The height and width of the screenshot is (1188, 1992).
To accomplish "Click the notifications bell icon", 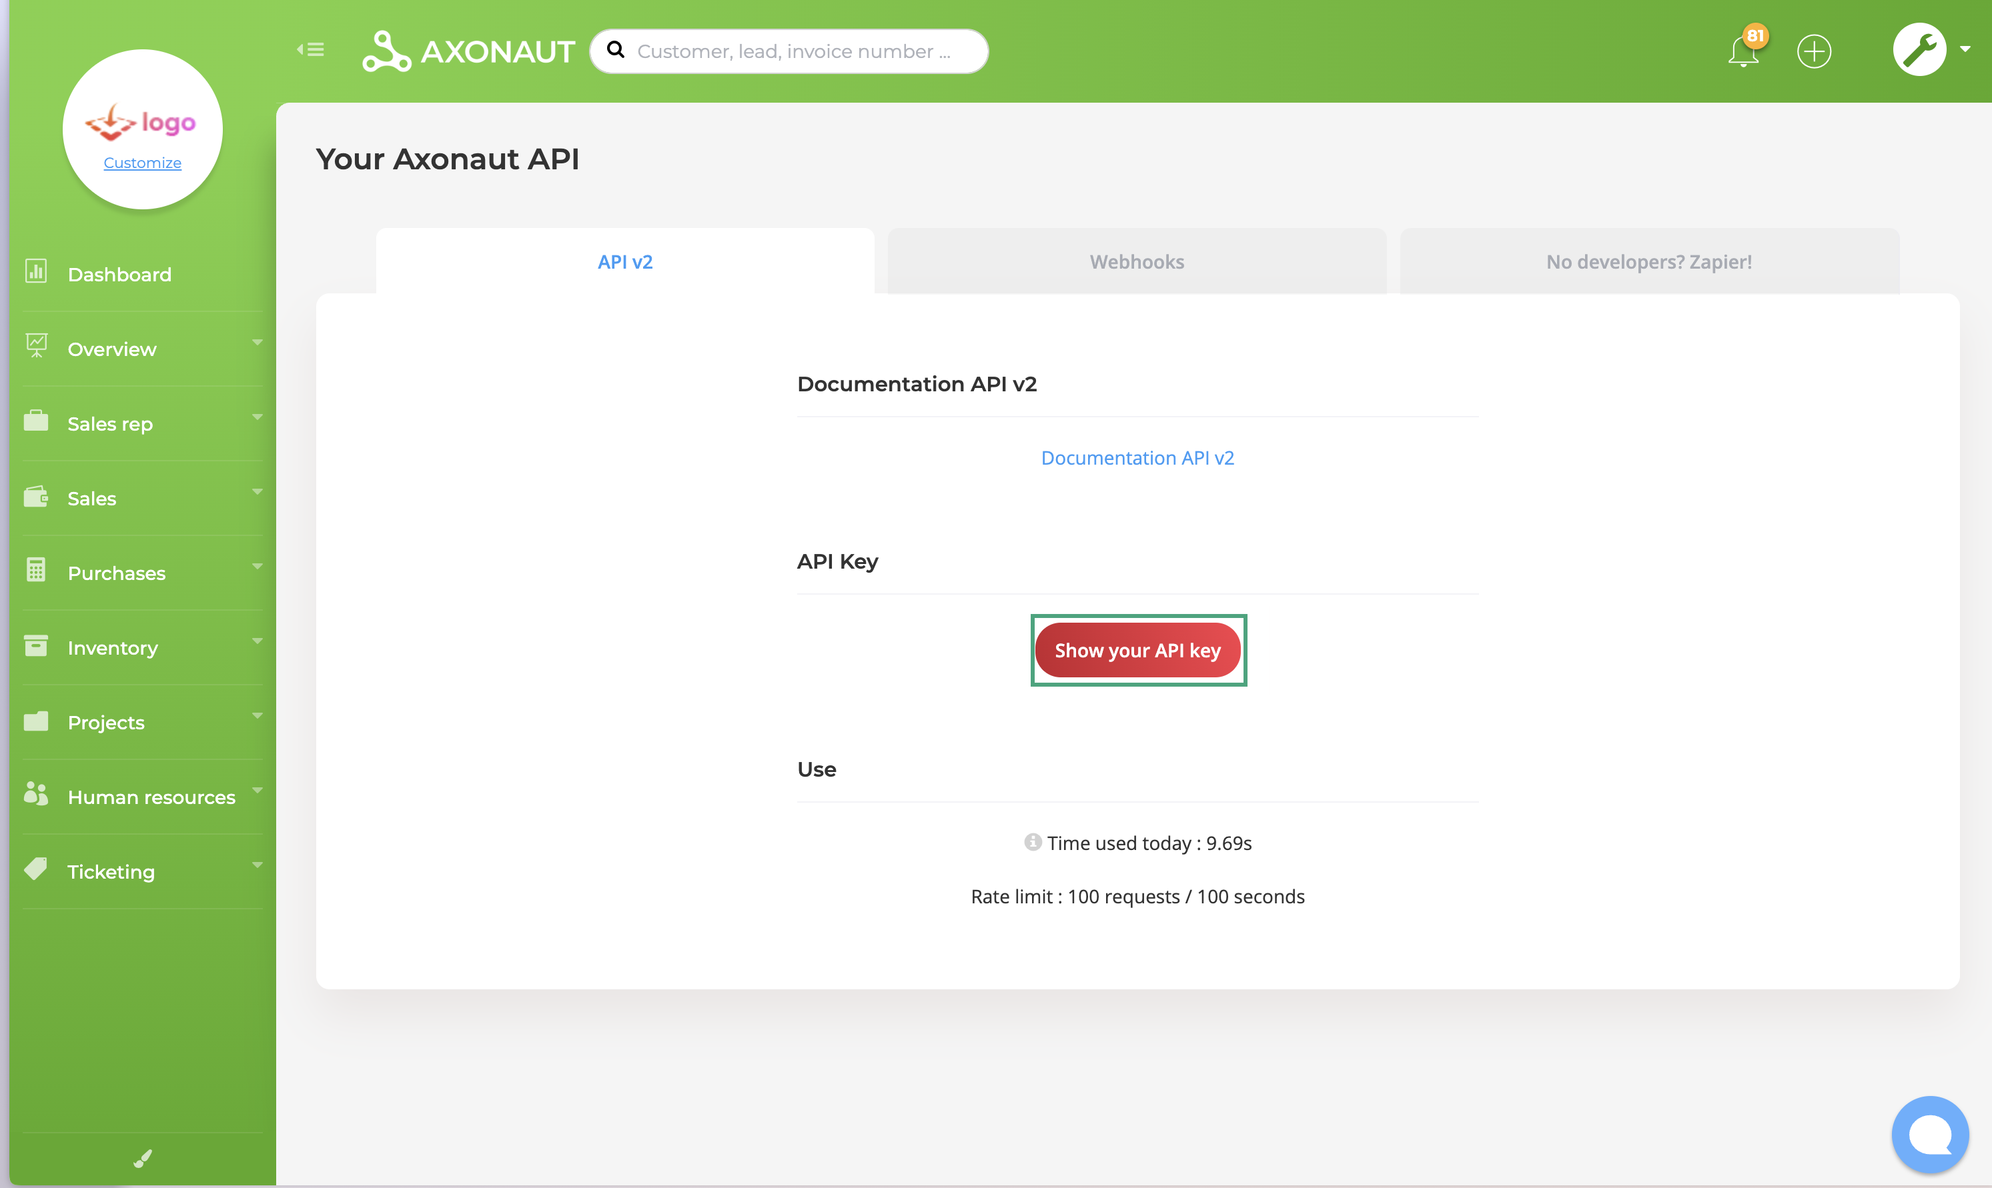I will pyautogui.click(x=1743, y=52).
